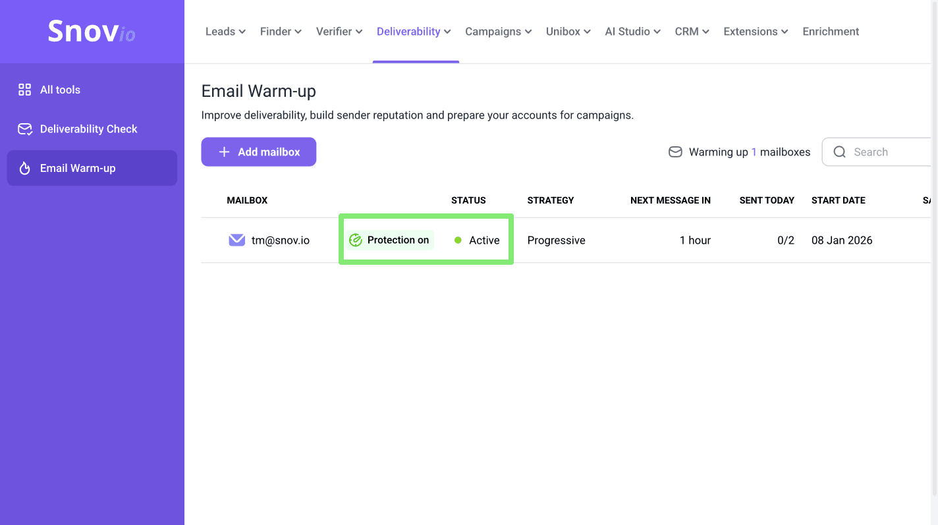Viewport: 938px width, 525px height.
Task: Click the All tools grid icon
Action: point(24,90)
